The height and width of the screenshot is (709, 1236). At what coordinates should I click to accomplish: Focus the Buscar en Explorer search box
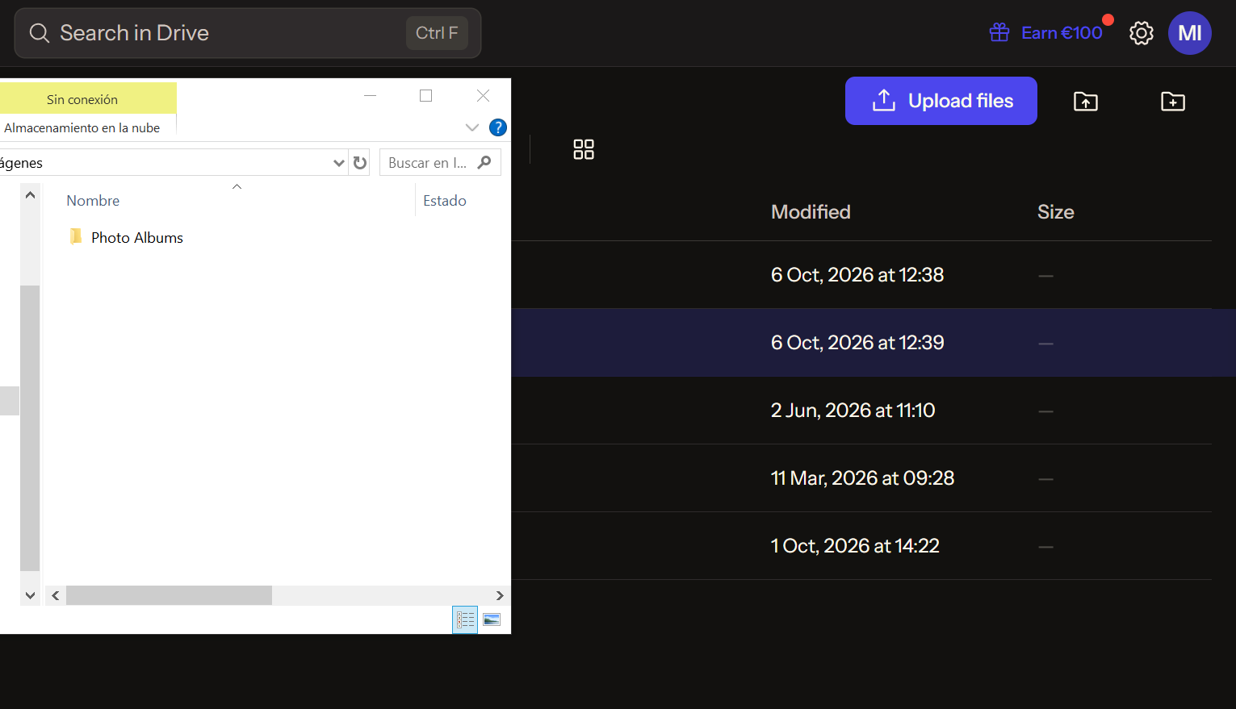tap(440, 162)
